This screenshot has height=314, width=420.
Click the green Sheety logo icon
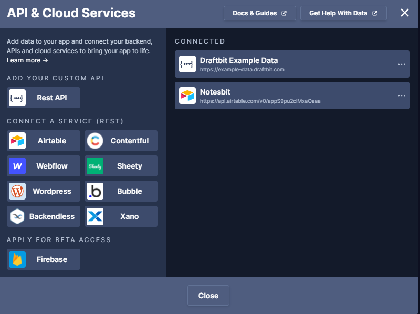(95, 166)
